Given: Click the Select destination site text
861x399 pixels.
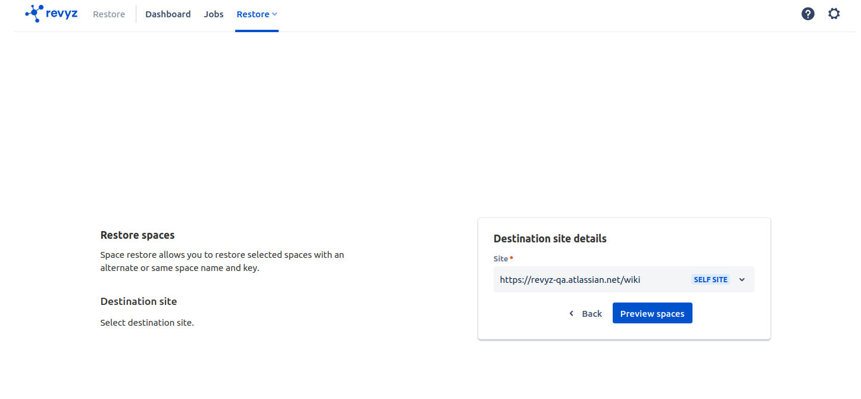Looking at the screenshot, I should (147, 323).
